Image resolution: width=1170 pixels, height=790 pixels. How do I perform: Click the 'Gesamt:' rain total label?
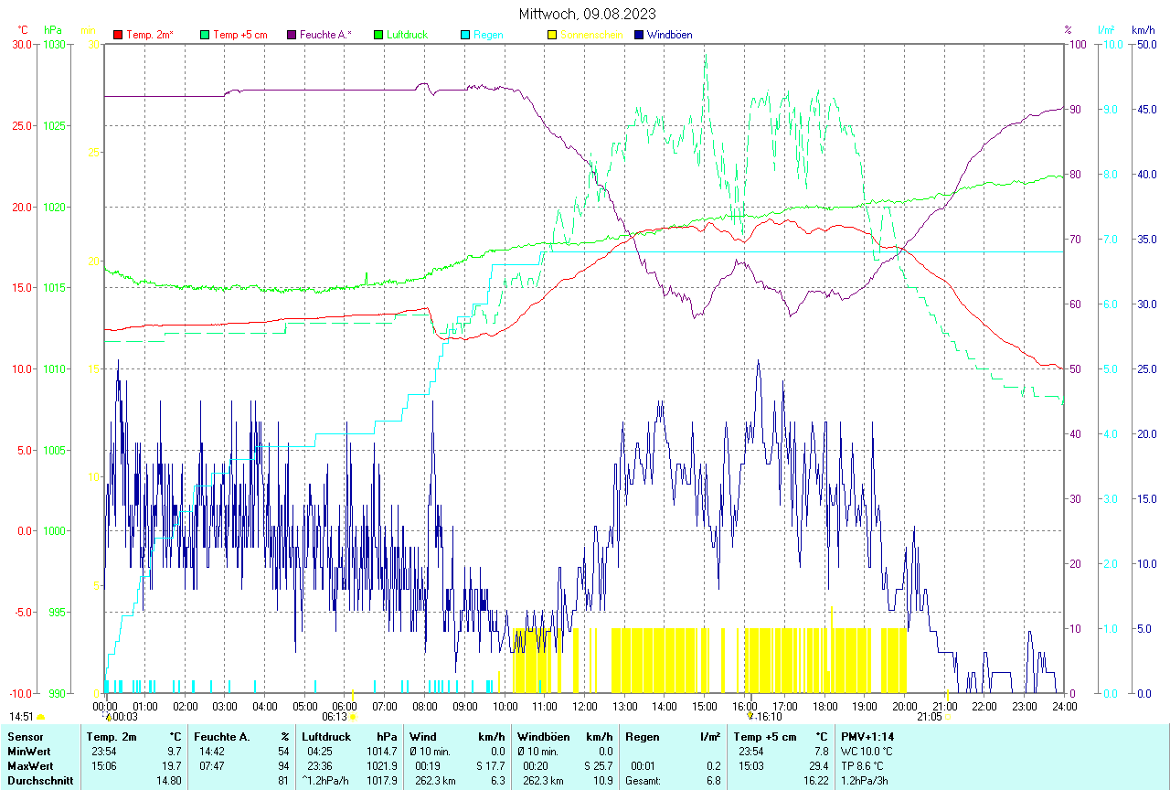pyautogui.click(x=642, y=780)
